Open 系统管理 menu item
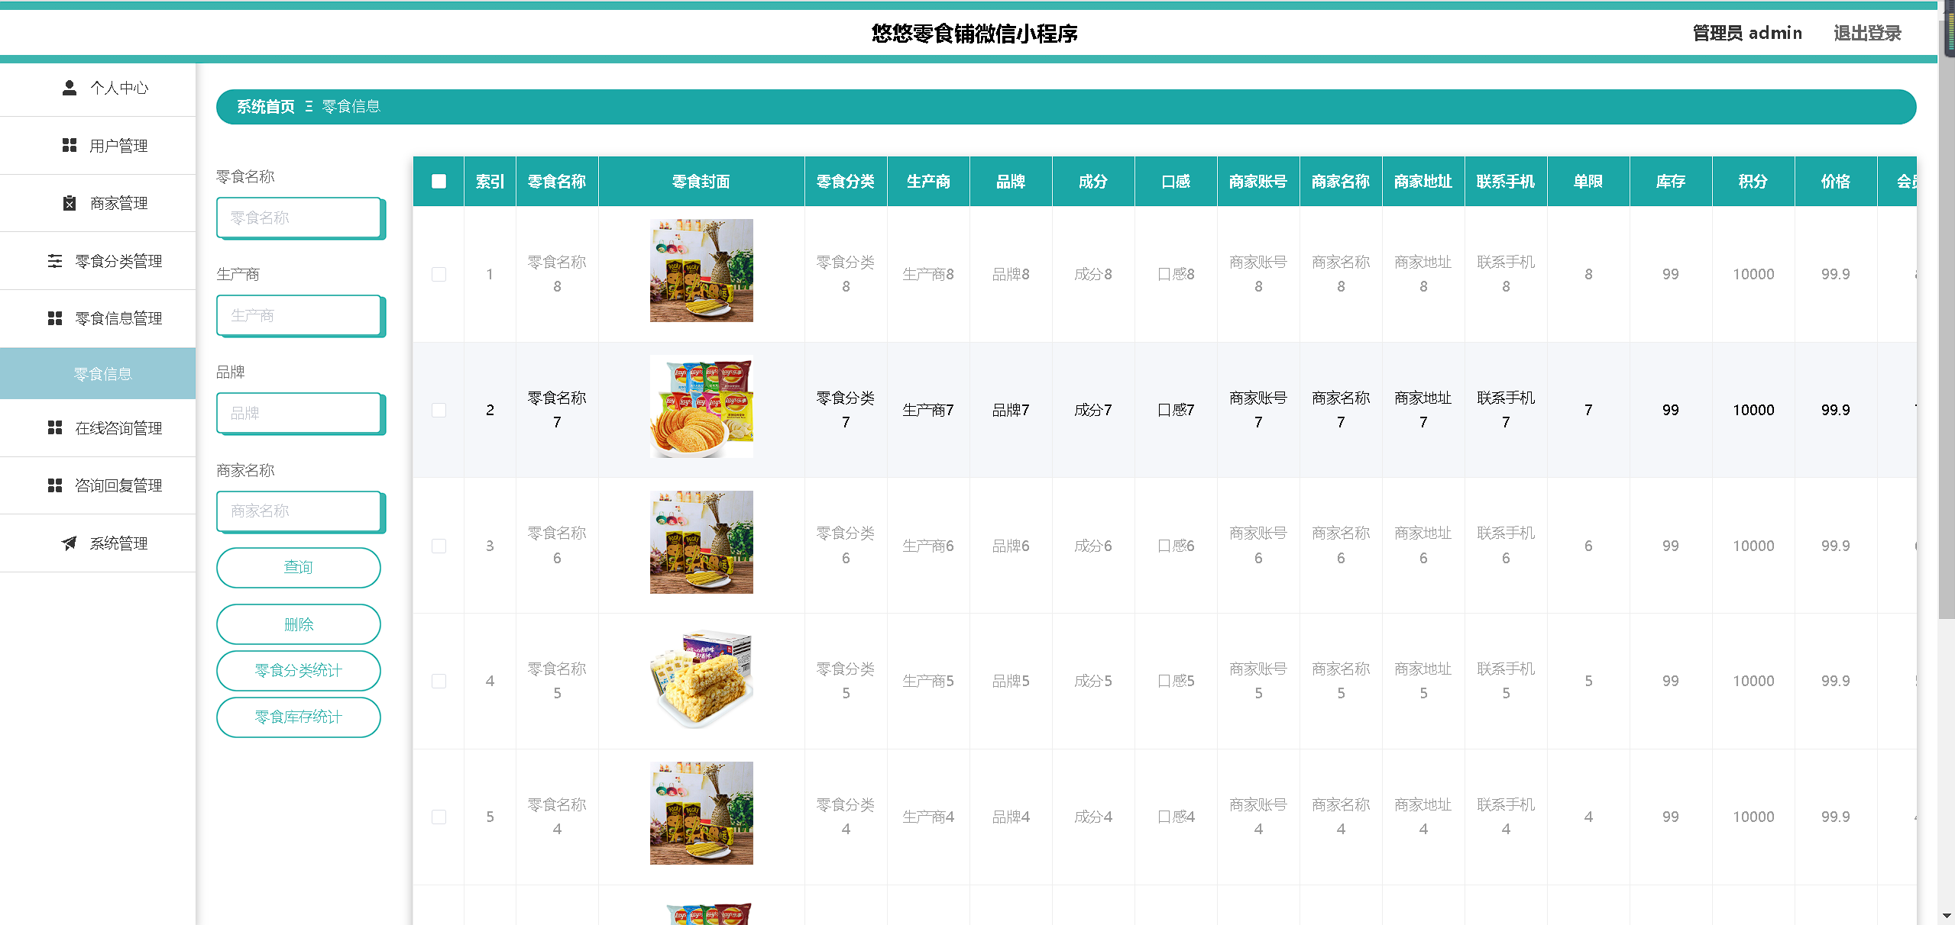The image size is (1955, 925). click(x=98, y=543)
